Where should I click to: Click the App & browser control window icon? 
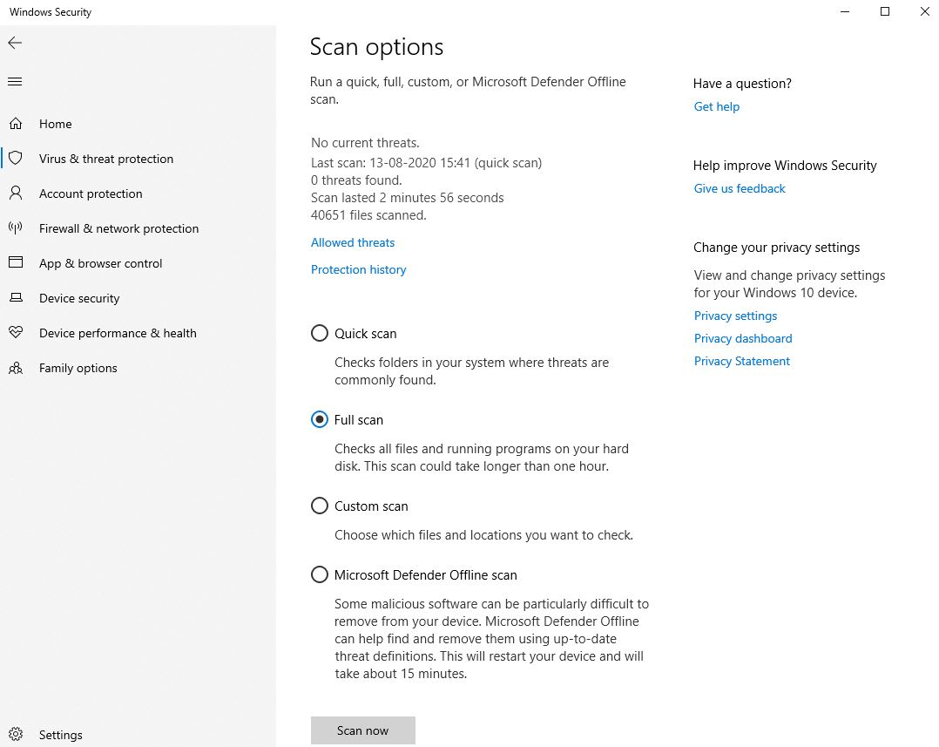[x=15, y=263]
